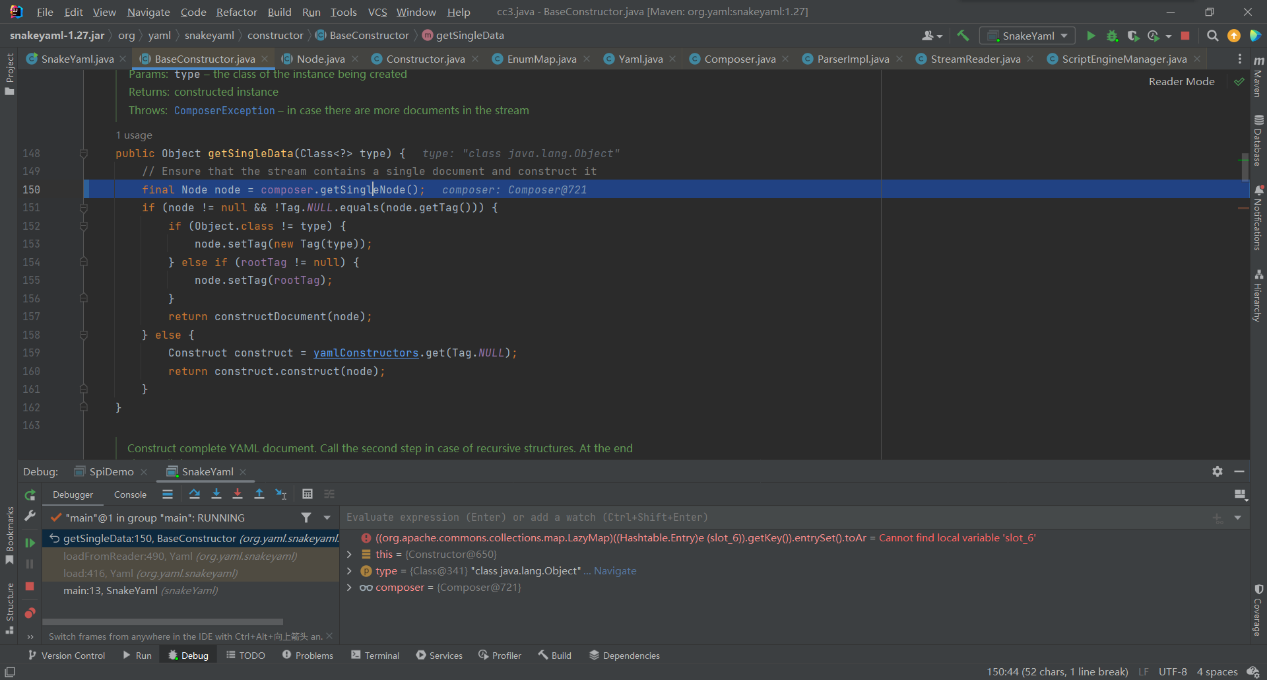This screenshot has width=1267, height=680.
Task: Open Profiler tool window
Action: 500,655
